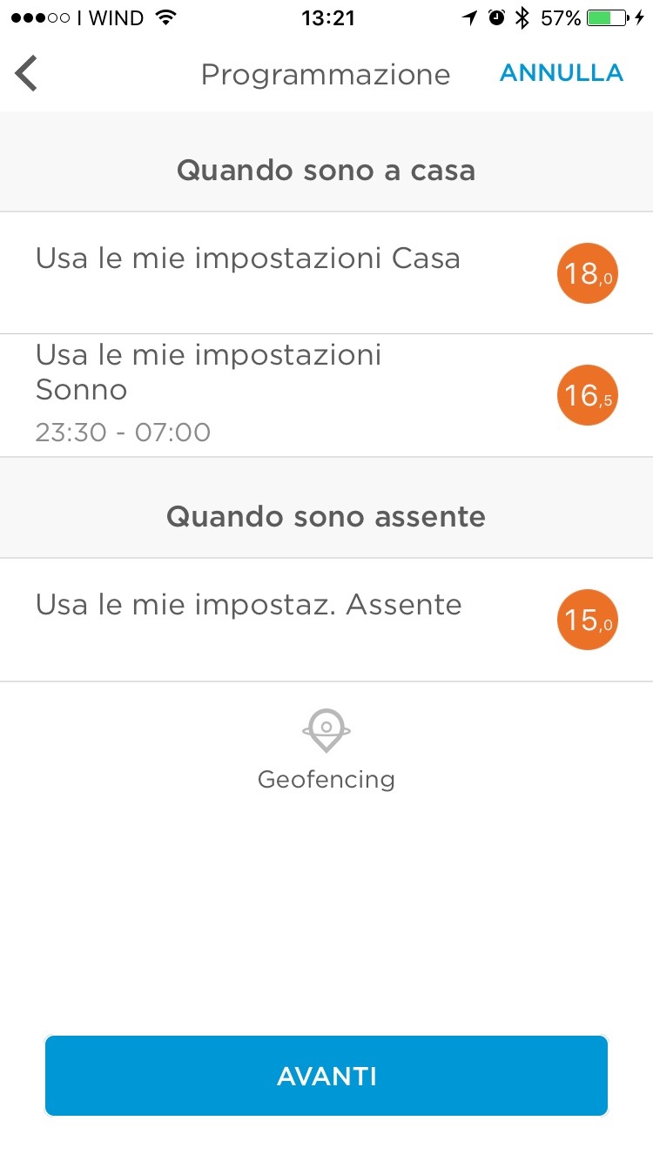Tap the cellular signal strength dots
Screen dimensions: 653x1161
coord(40,18)
